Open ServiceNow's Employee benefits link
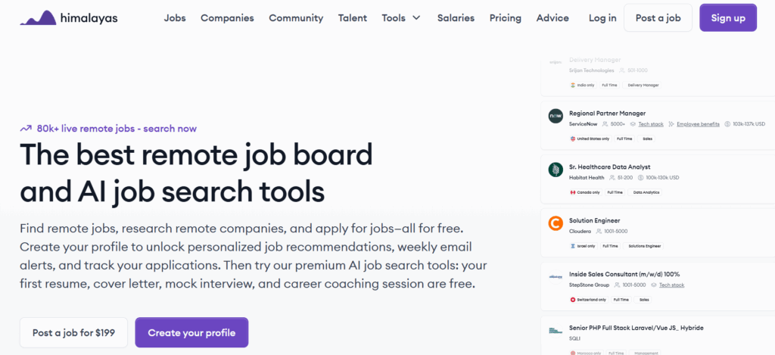Image resolution: width=775 pixels, height=355 pixels. 698,124
